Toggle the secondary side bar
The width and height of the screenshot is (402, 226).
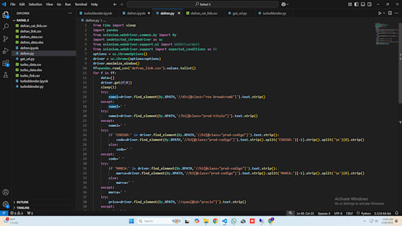pos(369,4)
